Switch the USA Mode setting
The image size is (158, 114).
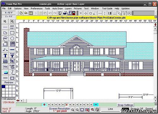tap(9, 102)
